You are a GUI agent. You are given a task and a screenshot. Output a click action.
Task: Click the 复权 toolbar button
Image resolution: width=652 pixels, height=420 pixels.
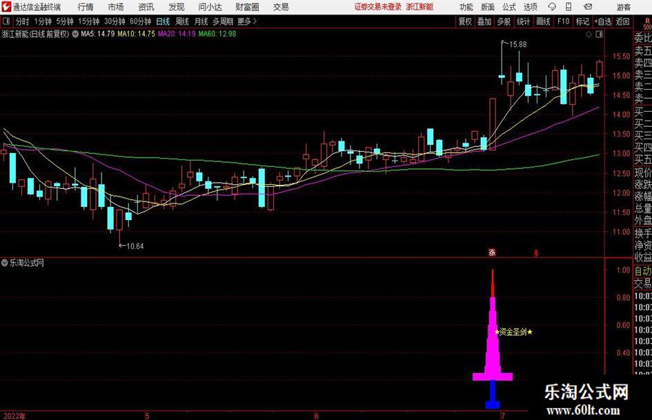point(465,21)
